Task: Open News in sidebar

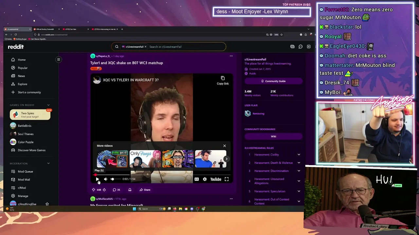Action: [x=21, y=76]
